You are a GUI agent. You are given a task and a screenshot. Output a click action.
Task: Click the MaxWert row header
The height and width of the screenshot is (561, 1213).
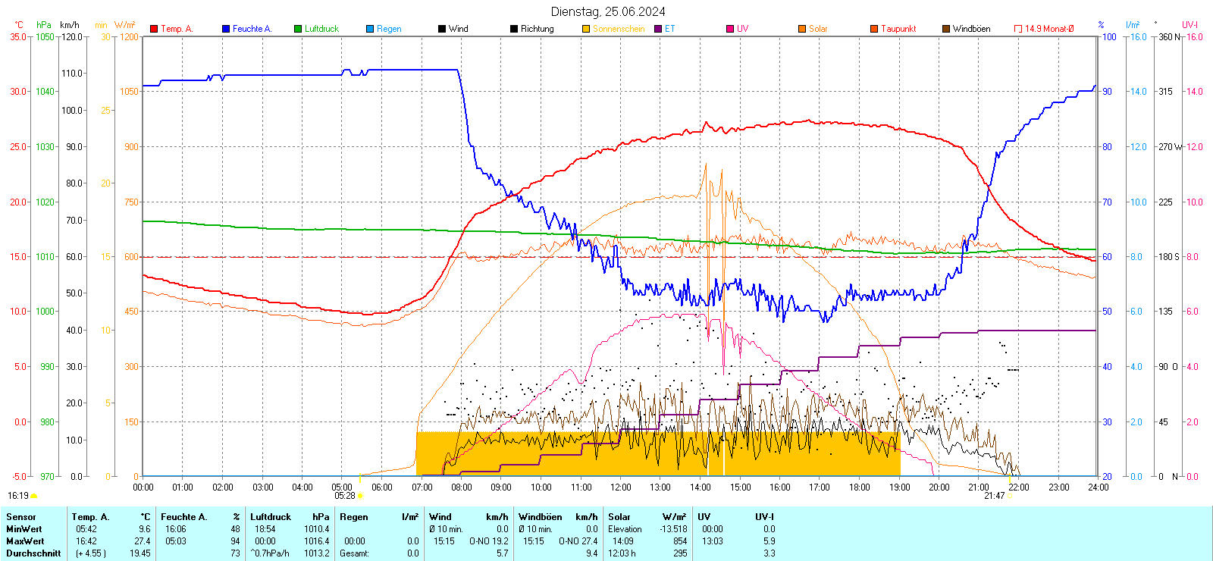pos(24,541)
